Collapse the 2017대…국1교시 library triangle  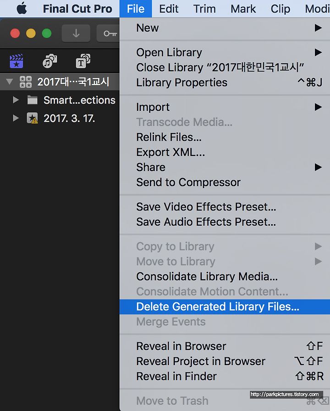(10, 82)
